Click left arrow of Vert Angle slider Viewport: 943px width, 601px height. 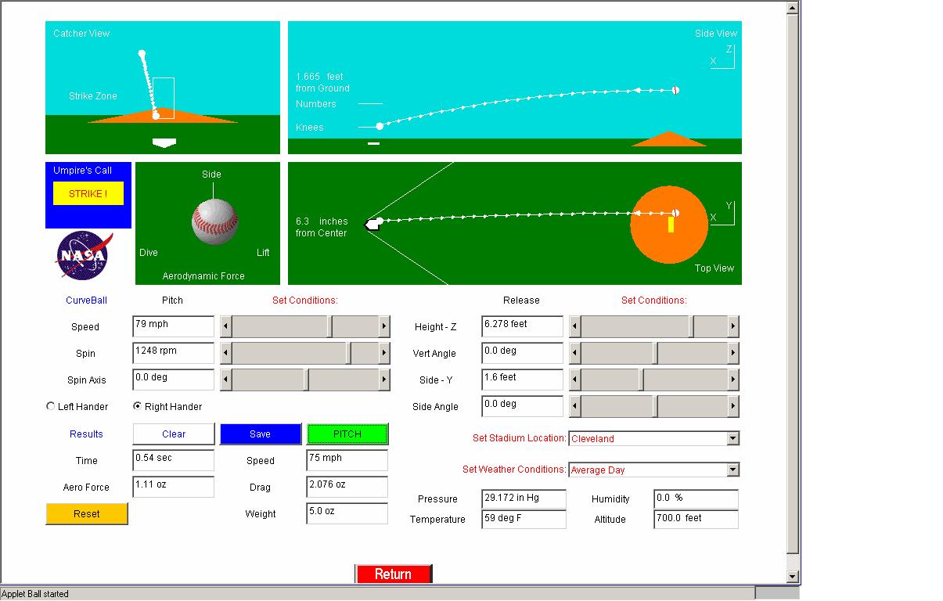[x=574, y=354]
